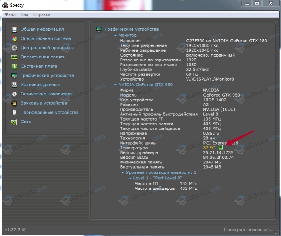
Task: Click physical memory value 2047 МБ
Action: 212,162
